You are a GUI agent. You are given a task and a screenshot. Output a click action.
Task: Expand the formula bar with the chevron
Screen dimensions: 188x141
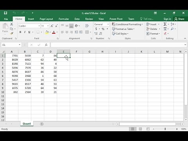point(185,45)
